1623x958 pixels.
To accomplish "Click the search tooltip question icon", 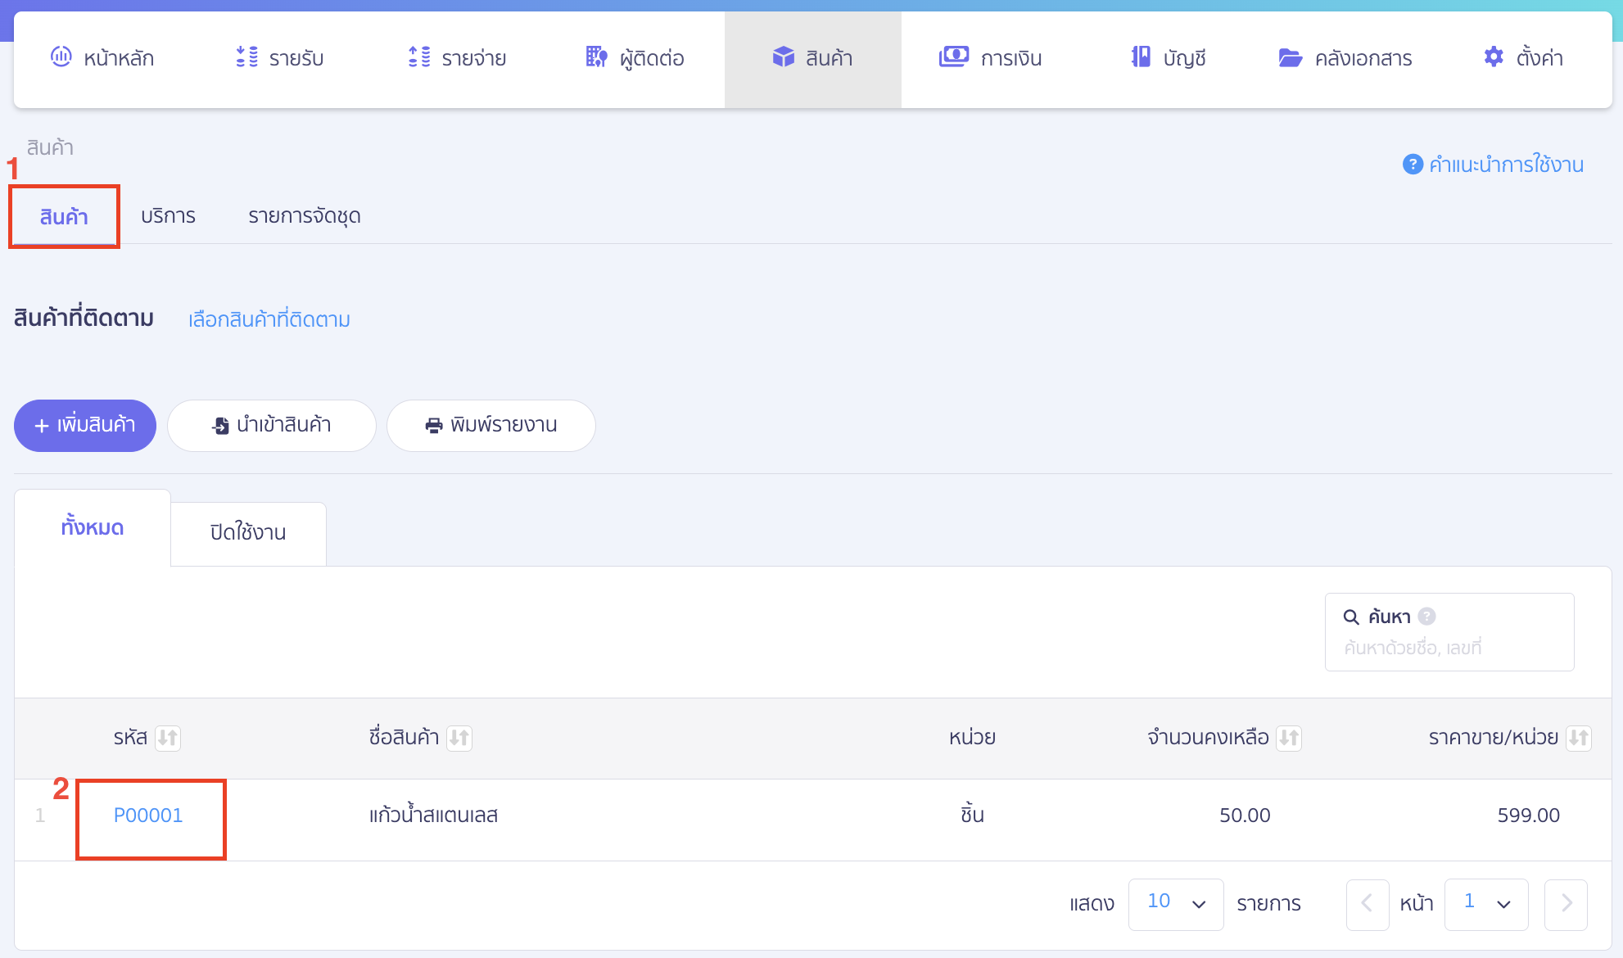I will tap(1426, 616).
